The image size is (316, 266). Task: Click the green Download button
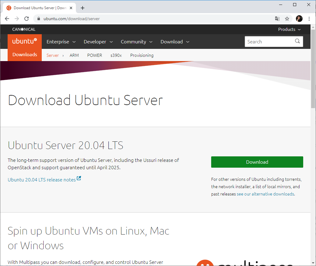tap(257, 162)
